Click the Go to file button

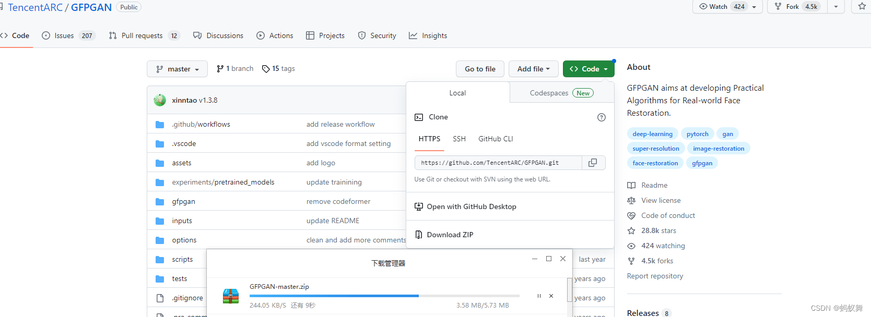pyautogui.click(x=480, y=69)
